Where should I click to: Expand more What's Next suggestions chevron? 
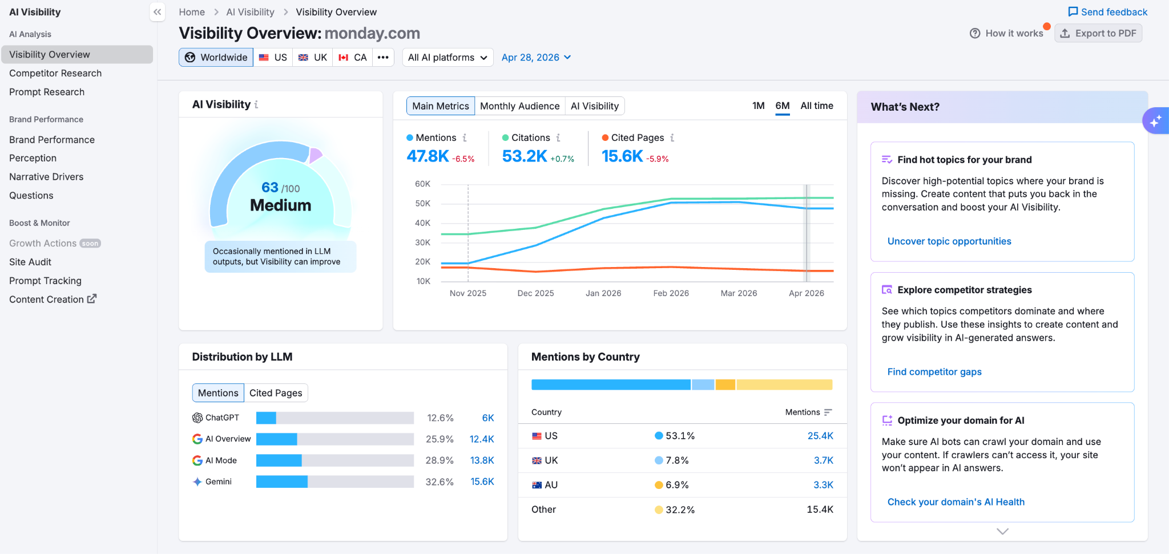[1002, 531]
